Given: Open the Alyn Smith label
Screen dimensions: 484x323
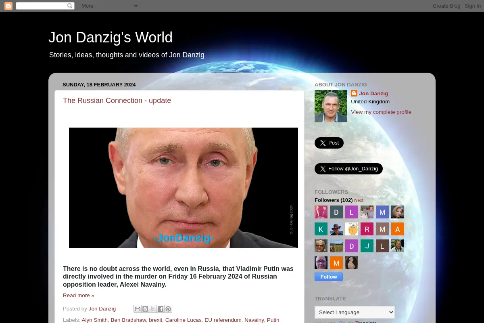Looking at the screenshot, I should [x=95, y=320].
